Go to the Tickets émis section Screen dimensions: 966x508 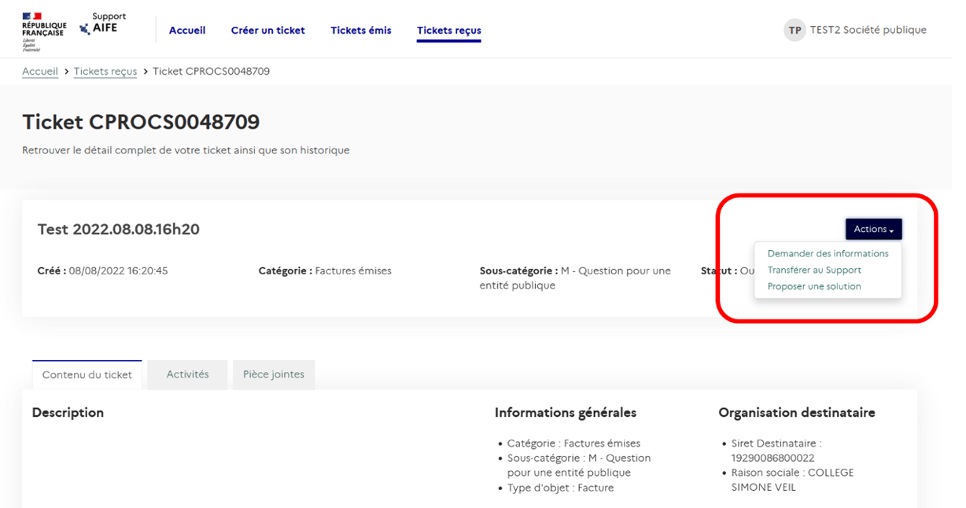click(360, 30)
